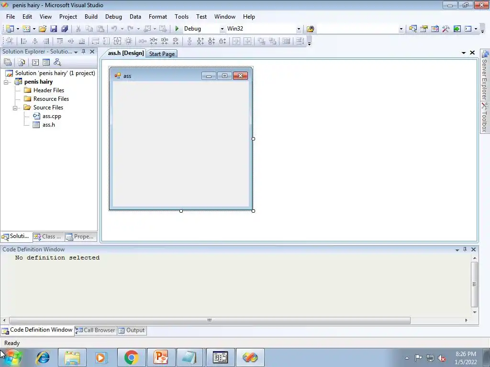Viewport: 490px width, 367px height.
Task: Click Solution Explorer Properties icon
Action: coord(8,62)
